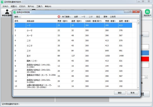Filter by hot search 签证
153x107 pixels.
coord(98,17)
